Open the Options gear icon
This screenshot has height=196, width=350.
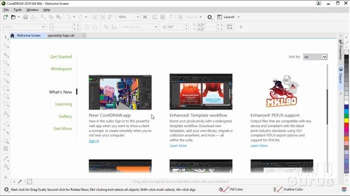pyautogui.click(x=209, y=17)
